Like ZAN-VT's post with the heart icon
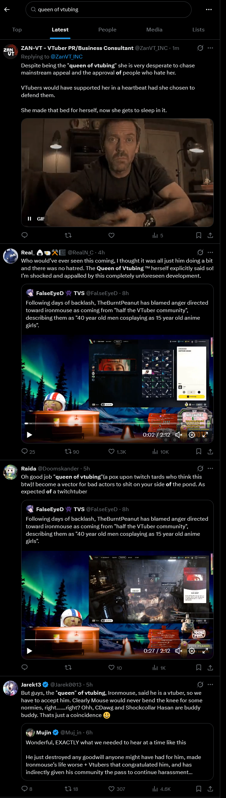Image resolution: width=226 pixels, height=798 pixels. [111, 235]
